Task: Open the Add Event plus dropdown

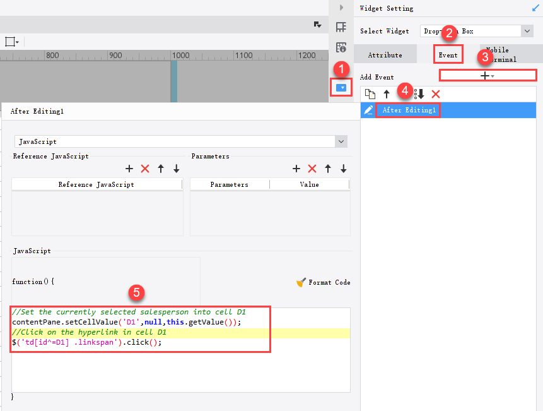Action: click(x=486, y=75)
